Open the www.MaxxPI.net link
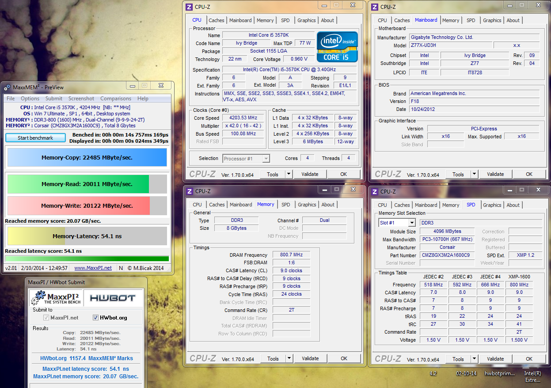The height and width of the screenshot is (388, 551). tap(93, 268)
